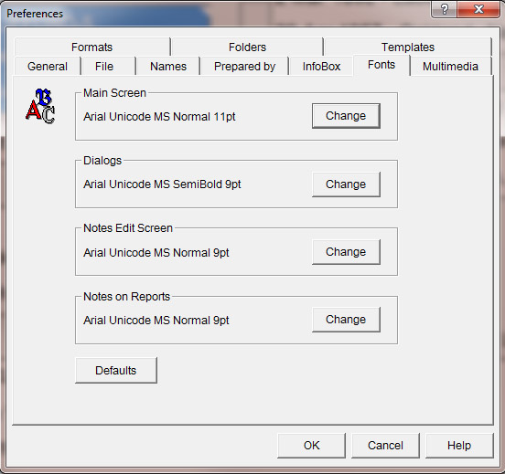Open the Prepared by tab
Viewport: 505px width, 474px height.
[244, 67]
